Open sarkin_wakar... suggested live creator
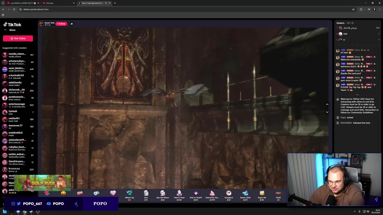The height and width of the screenshot is (215, 383). tap(18, 155)
